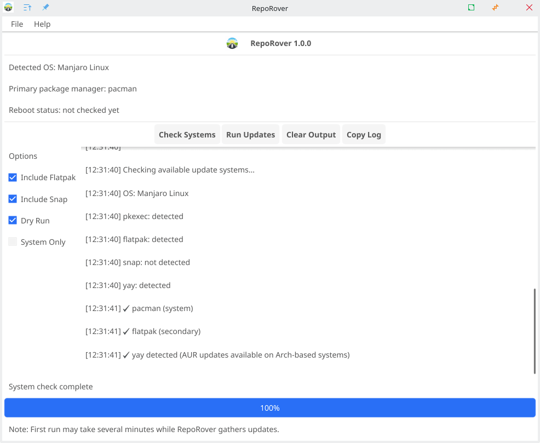Screen dimensions: 540x443
Task: Click the green maximize window icon
Action: click(x=471, y=8)
